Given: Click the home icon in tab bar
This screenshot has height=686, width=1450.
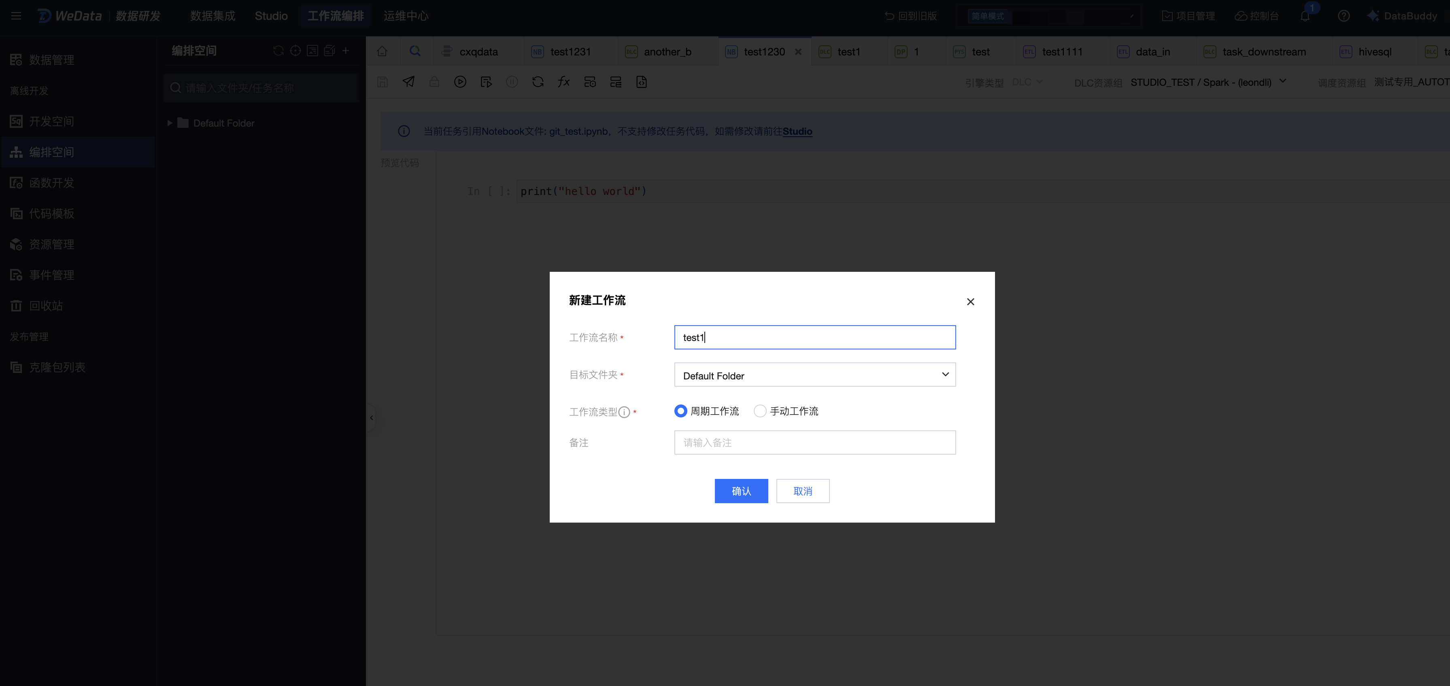Looking at the screenshot, I should tap(382, 52).
